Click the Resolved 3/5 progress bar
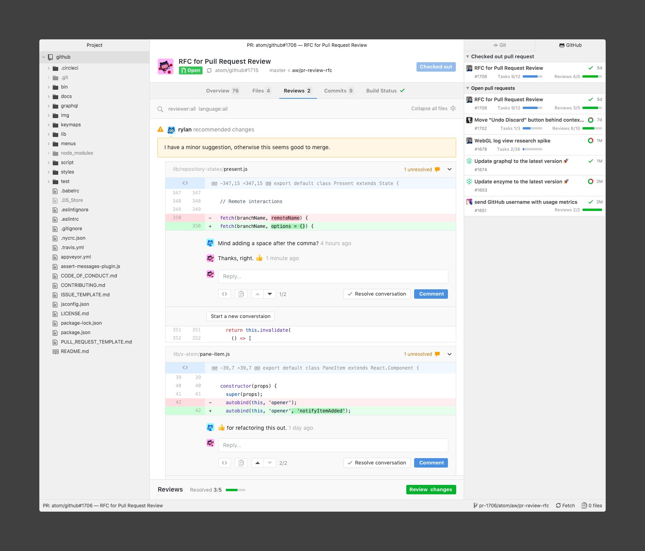This screenshot has width=645, height=551. 236,490
